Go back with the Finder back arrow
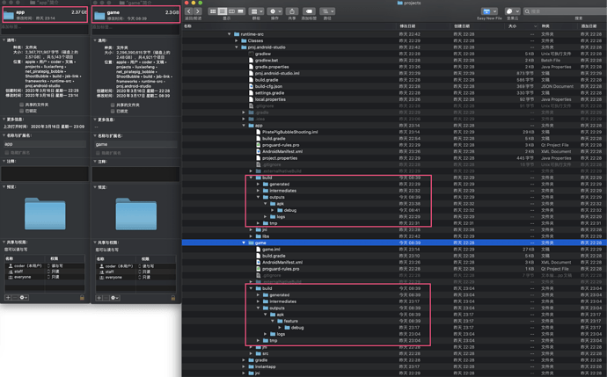The height and width of the screenshot is (377, 607). [189, 11]
